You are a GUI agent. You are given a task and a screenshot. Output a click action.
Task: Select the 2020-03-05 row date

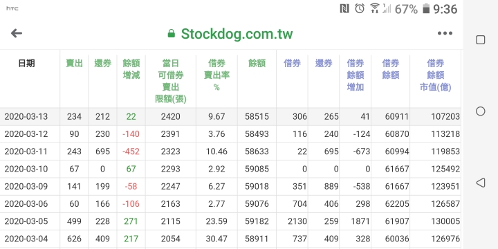pyautogui.click(x=26, y=221)
